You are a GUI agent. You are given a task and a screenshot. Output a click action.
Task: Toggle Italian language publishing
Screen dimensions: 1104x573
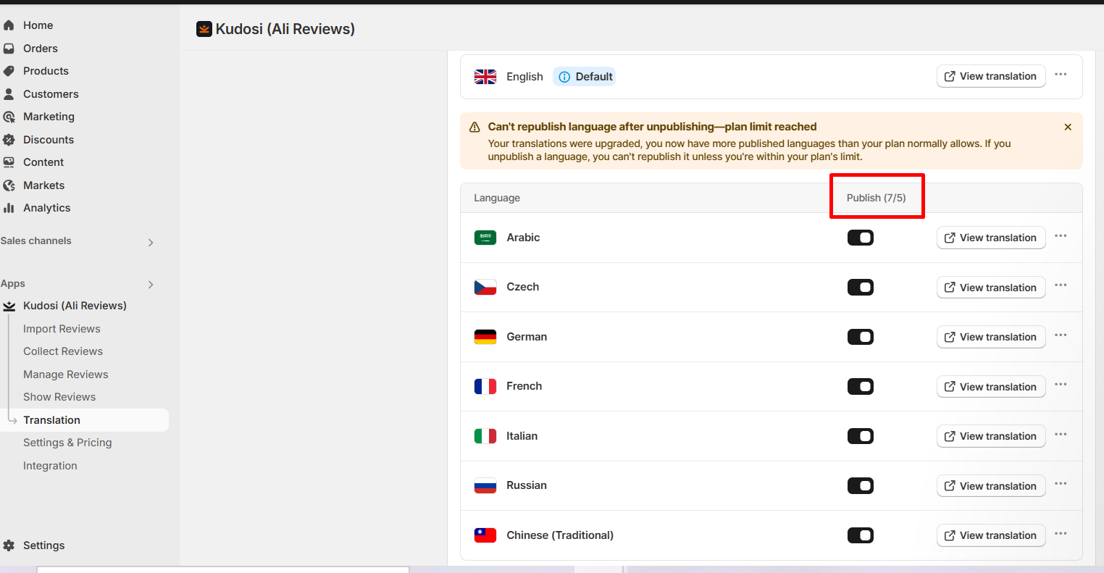[x=861, y=436]
